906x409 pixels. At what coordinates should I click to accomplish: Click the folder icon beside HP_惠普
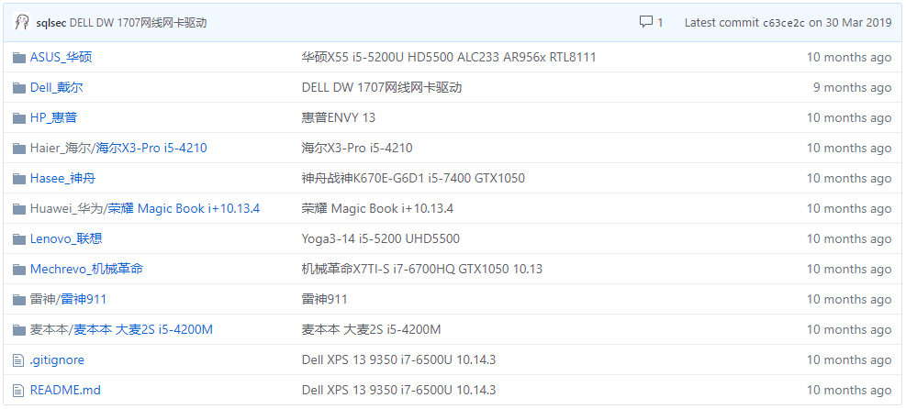(19, 117)
